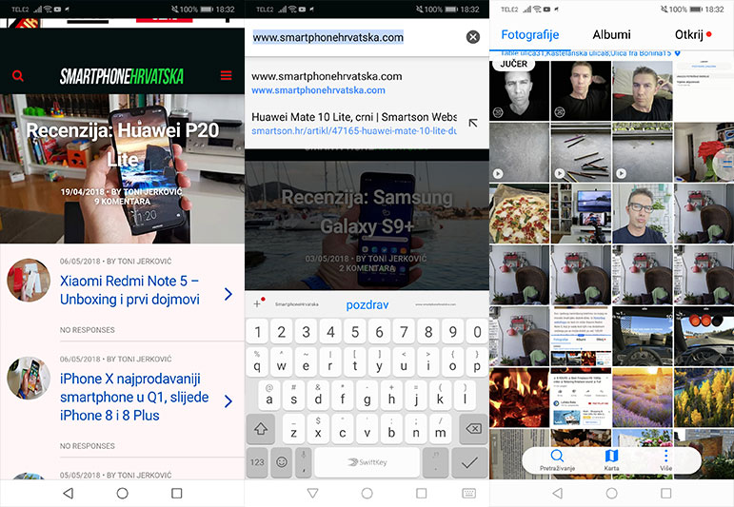Open Karta map view in gallery
Screen dimensions: 734x507
pos(611,460)
